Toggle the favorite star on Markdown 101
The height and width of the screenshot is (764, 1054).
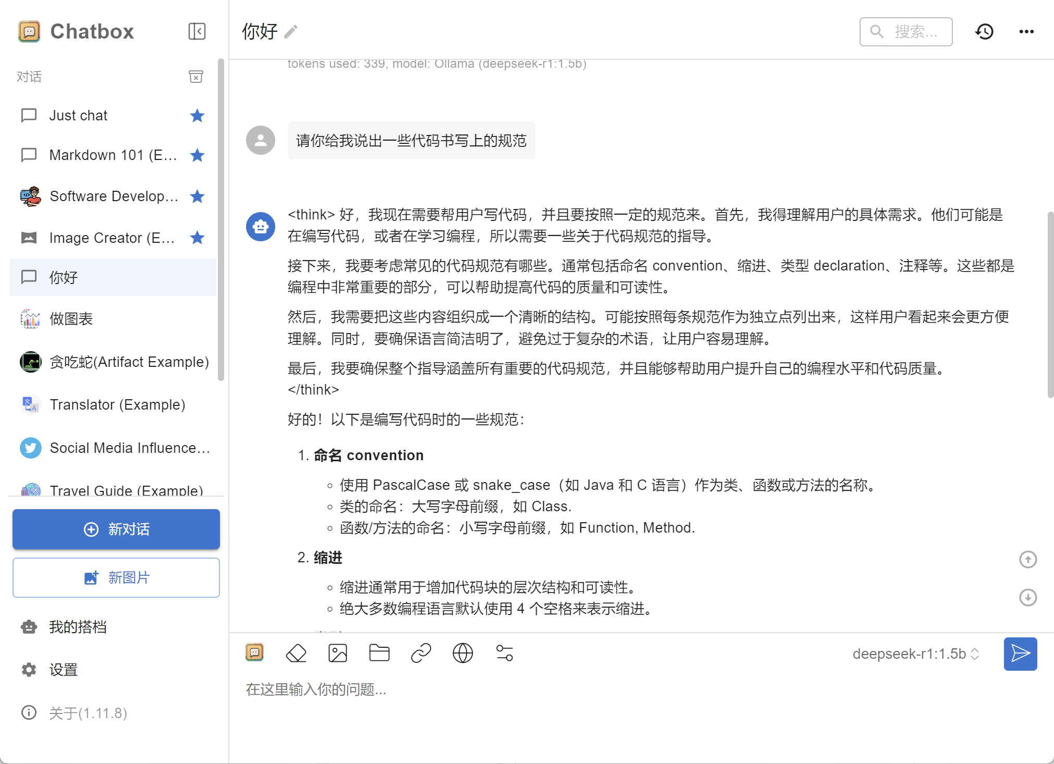click(x=197, y=155)
